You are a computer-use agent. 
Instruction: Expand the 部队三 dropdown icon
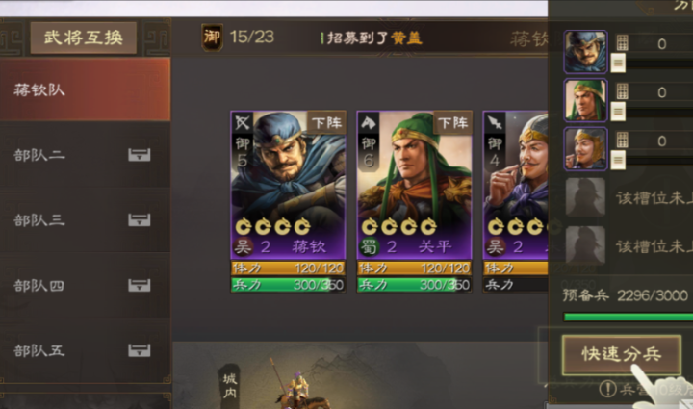click(140, 220)
